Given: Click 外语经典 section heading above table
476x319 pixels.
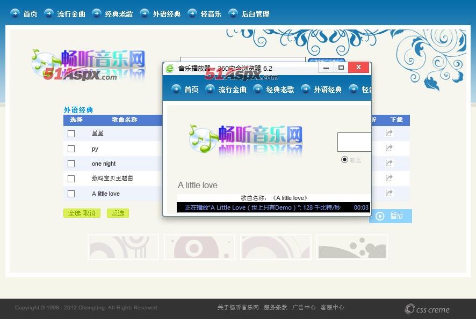Looking at the screenshot, I should pyautogui.click(x=78, y=110).
